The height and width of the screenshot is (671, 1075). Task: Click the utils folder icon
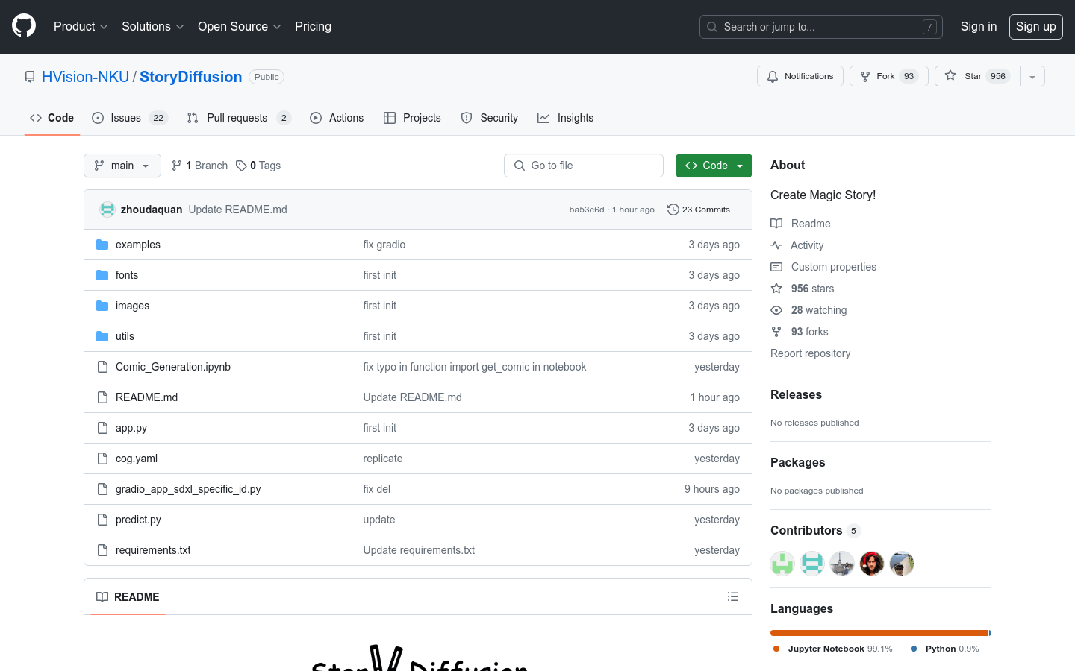[x=102, y=336]
